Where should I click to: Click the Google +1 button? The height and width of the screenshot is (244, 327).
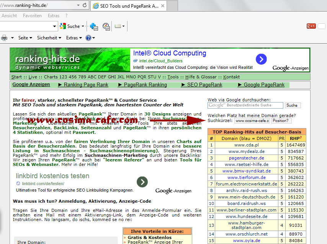click(311, 26)
